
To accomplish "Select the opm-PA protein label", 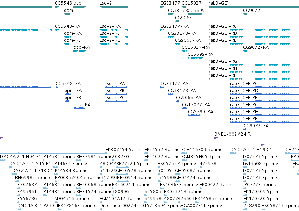I will 73,91.
